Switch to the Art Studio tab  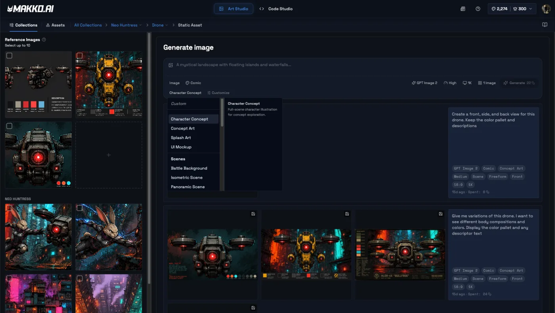pos(233,9)
